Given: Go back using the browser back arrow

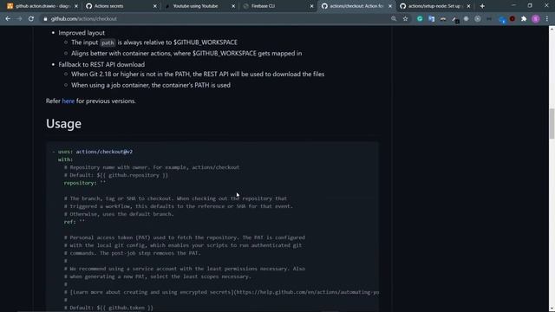Looking at the screenshot, I should pos(8,19).
